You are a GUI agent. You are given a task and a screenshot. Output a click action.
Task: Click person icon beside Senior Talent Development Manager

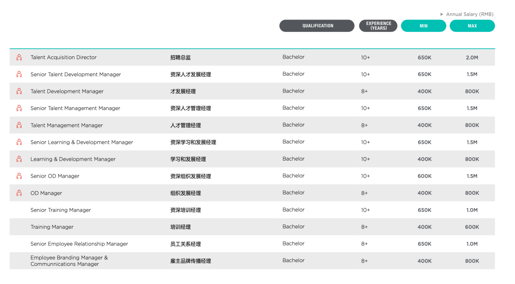[x=19, y=74]
